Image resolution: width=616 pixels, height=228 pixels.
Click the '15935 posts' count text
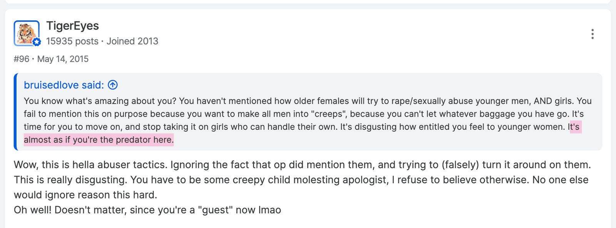tap(72, 41)
